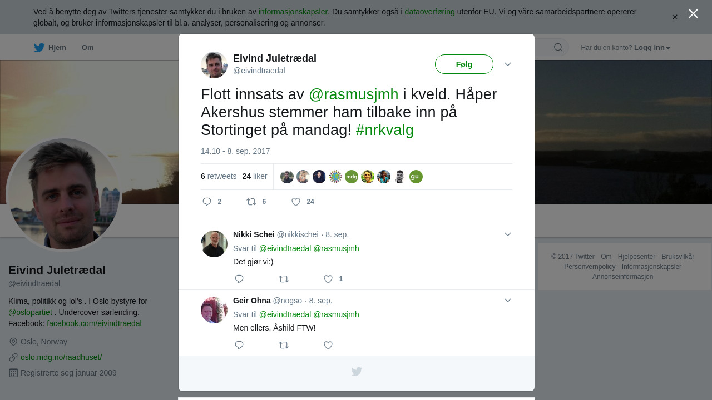Viewport: 712px width, 400px height.
Task: Click the search magnifier icon
Action: (558, 47)
